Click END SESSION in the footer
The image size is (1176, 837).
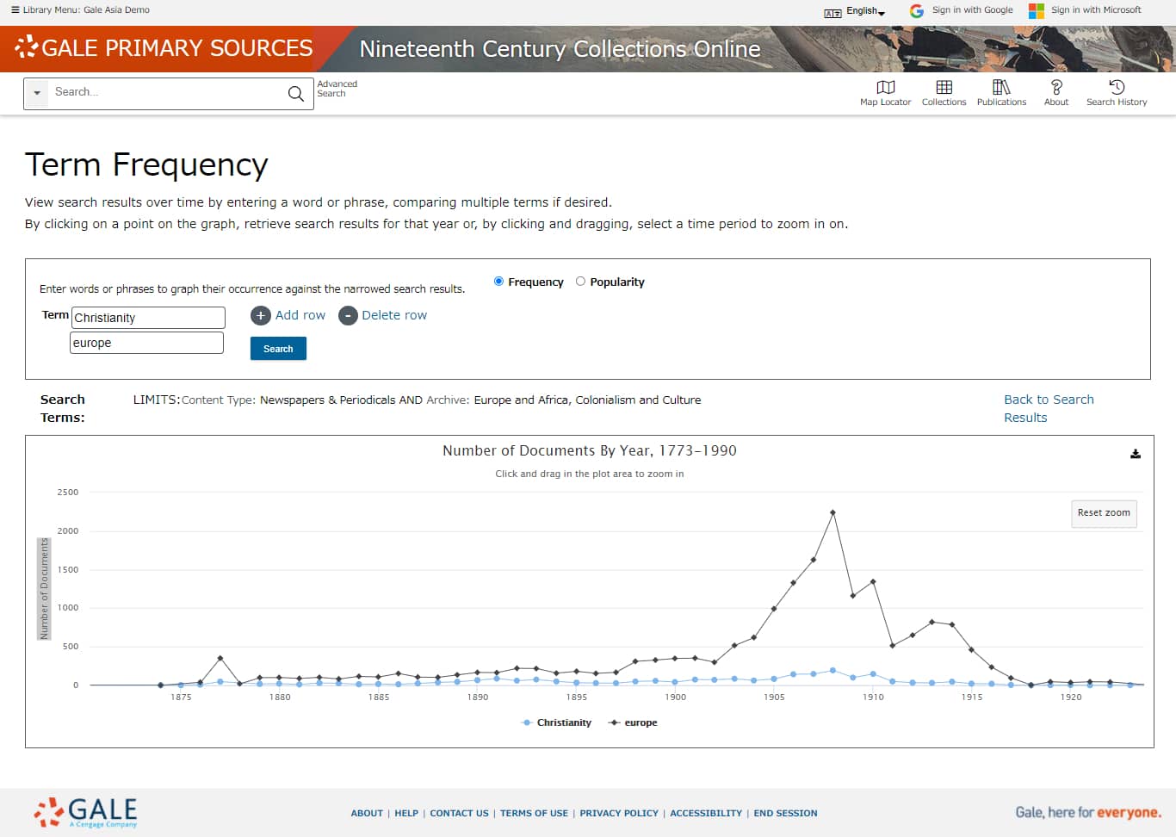coord(785,813)
